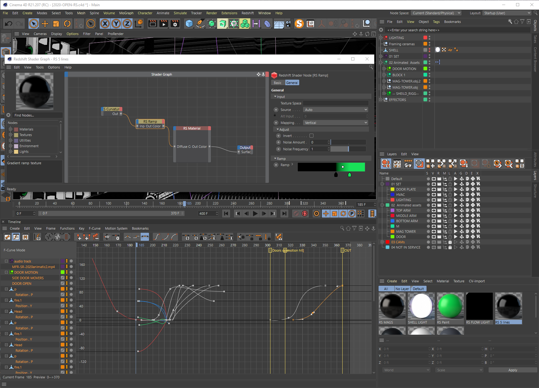
Task: Click the Spline Pen tool icon
Action: (x=200, y=24)
